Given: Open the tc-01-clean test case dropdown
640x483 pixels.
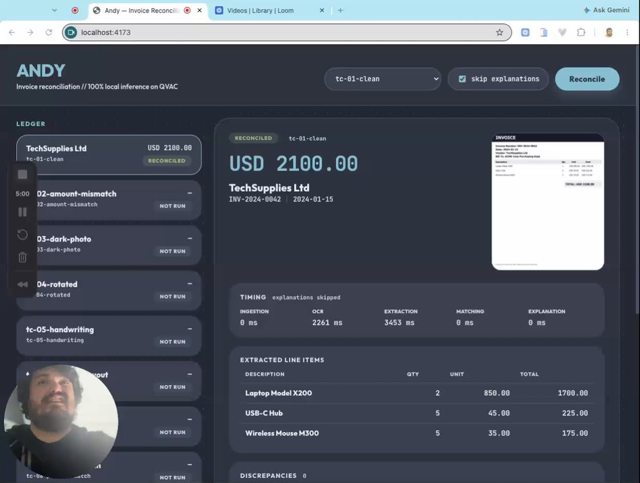Looking at the screenshot, I should pos(382,78).
